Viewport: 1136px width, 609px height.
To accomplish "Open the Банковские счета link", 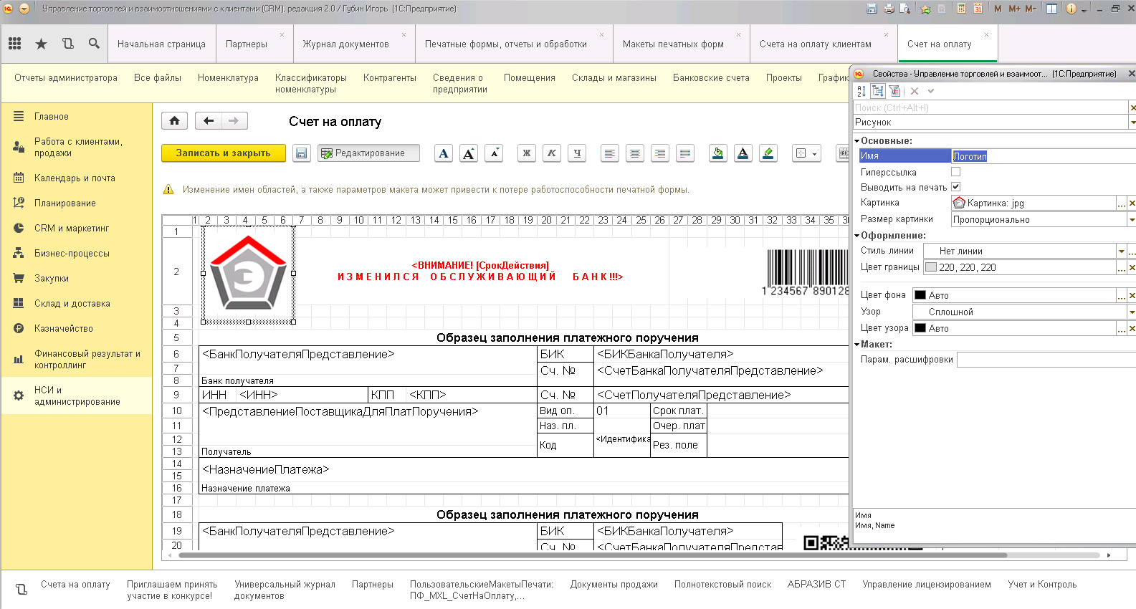I will (710, 78).
